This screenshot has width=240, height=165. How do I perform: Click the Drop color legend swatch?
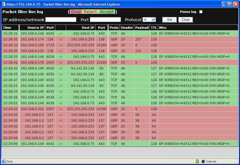tap(76, 12)
